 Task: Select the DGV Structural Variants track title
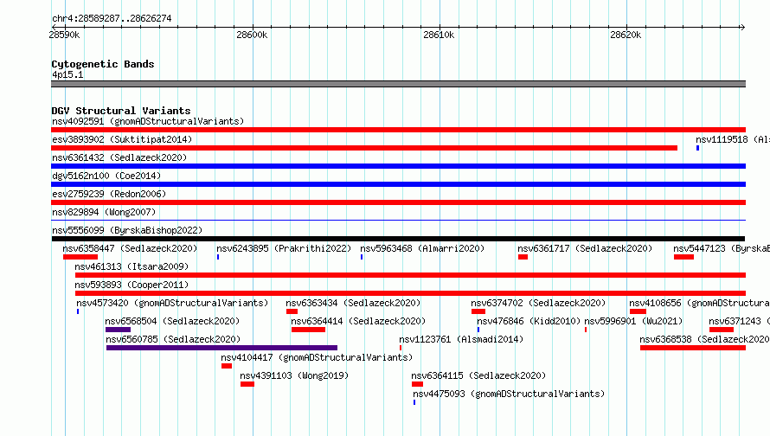121,111
